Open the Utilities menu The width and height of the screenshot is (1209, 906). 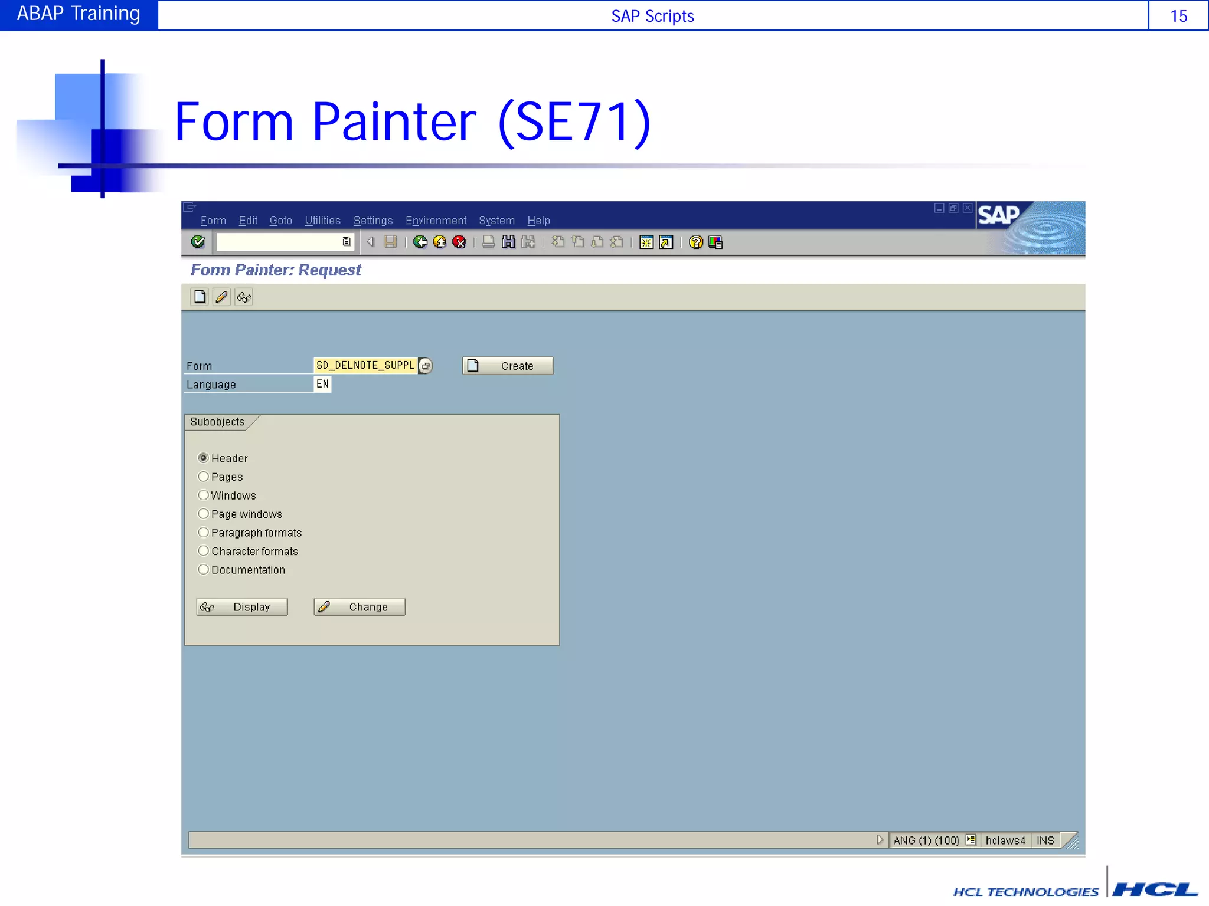tap(322, 221)
